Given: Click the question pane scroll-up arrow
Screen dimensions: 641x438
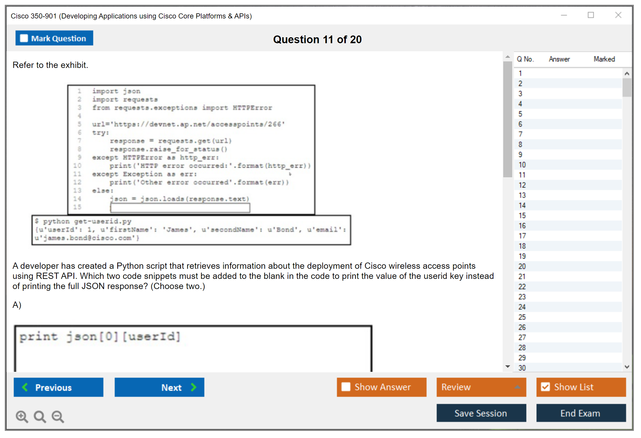Looking at the screenshot, I should [x=507, y=57].
